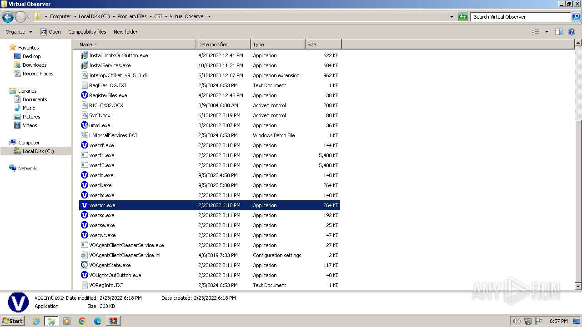The image size is (582, 327).
Task: Expand the arrow after Local Disk (C:) breadcrumb
Action: [x=114, y=16]
